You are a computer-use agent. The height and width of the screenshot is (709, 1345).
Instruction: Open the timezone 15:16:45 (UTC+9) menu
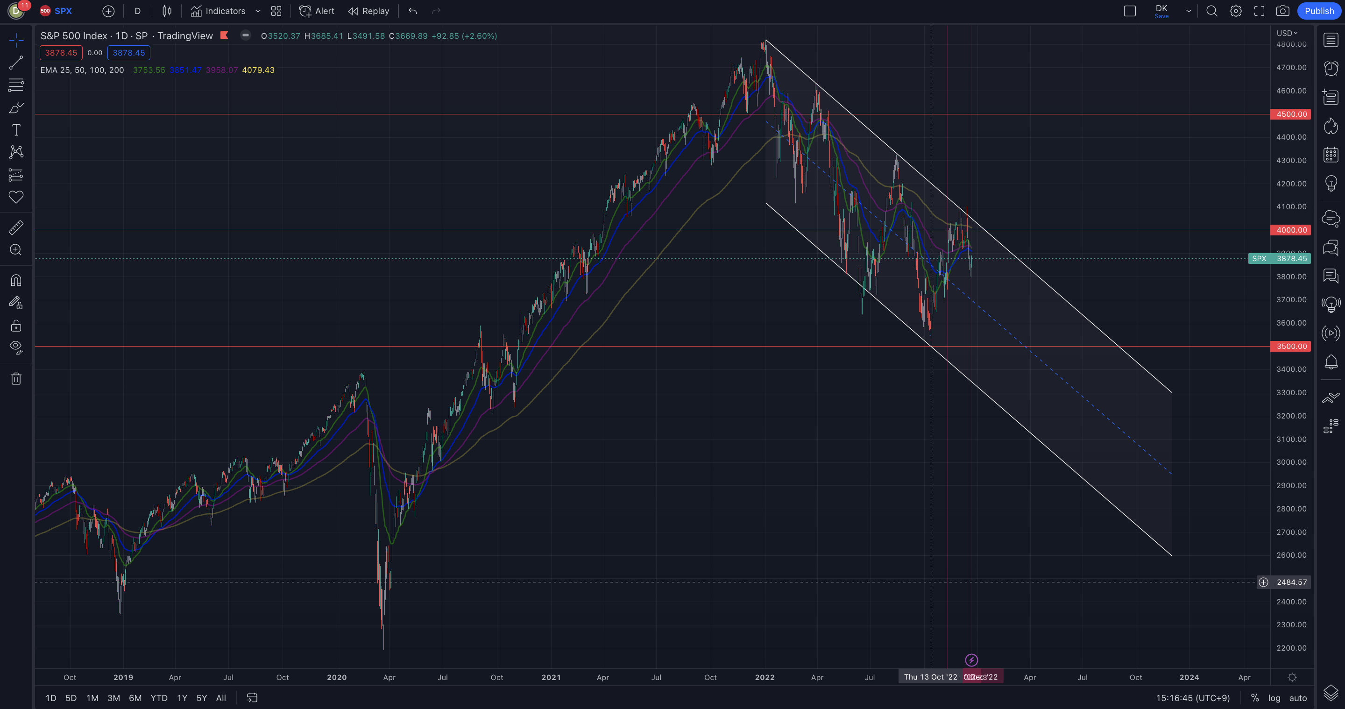pos(1193,698)
